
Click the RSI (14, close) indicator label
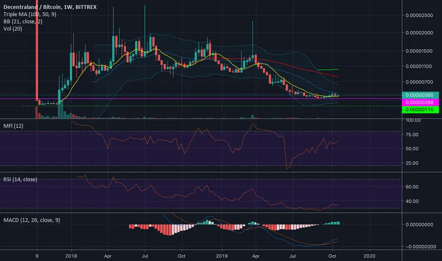[x=20, y=179]
